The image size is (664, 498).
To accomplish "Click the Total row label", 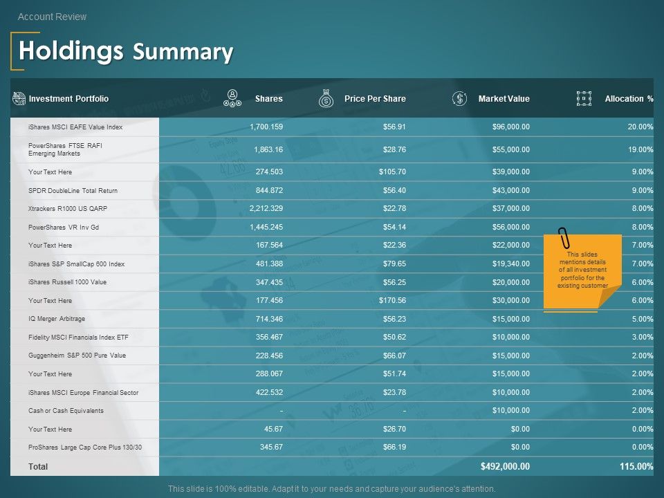I will (38, 467).
